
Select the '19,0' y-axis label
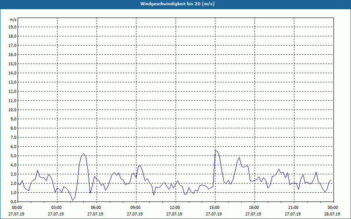[x=12, y=27]
